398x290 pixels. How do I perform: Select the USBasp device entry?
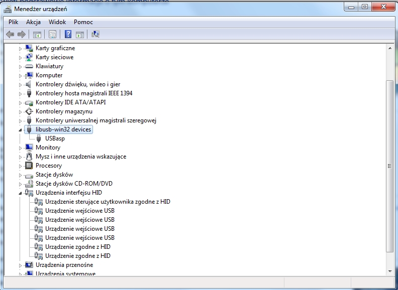(x=55, y=138)
